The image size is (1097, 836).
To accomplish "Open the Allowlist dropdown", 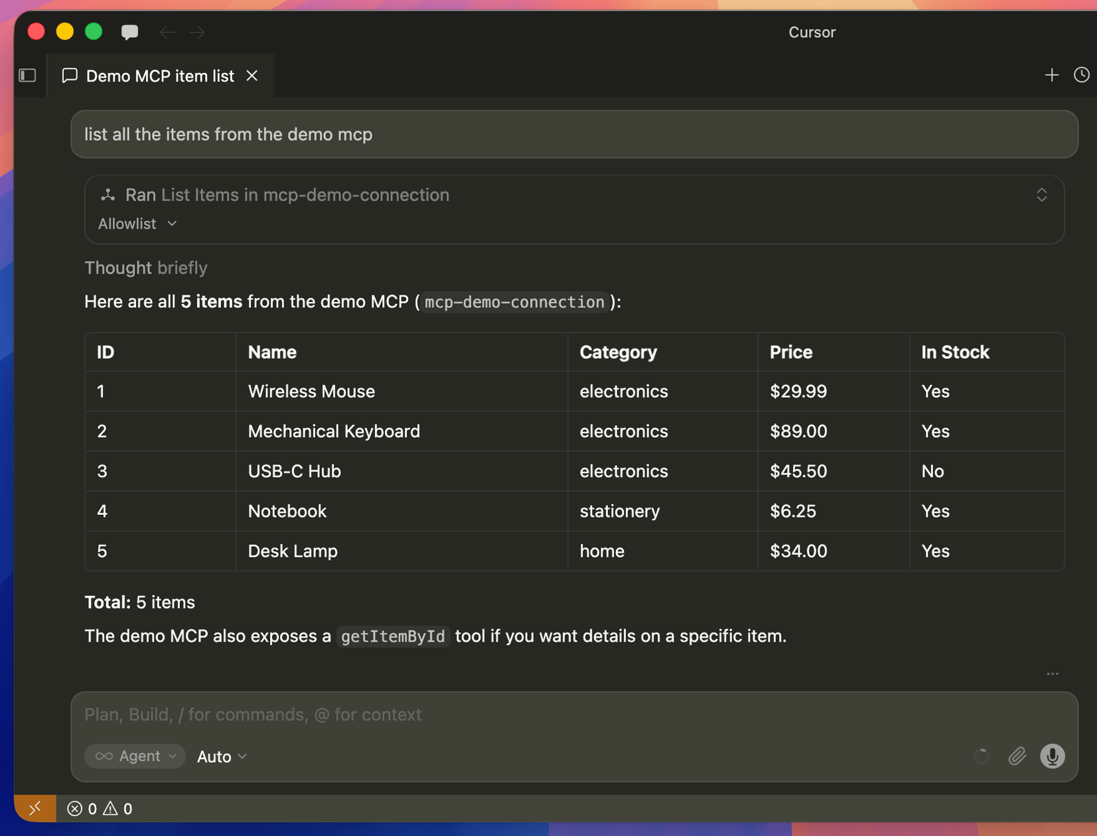I will point(137,224).
